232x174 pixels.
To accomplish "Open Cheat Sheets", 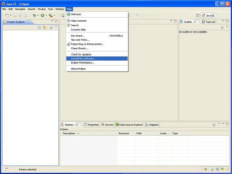I will pyautogui.click(x=97, y=48).
